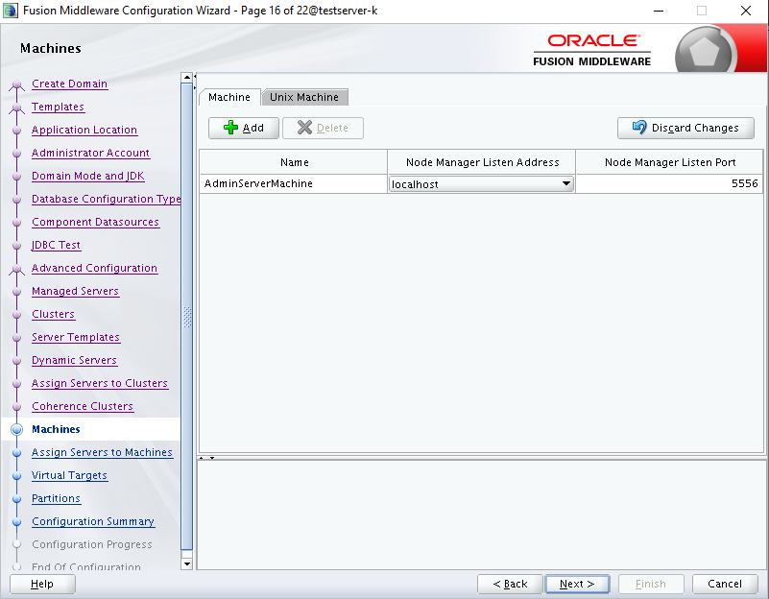Go to Managed Servers step

(x=75, y=291)
